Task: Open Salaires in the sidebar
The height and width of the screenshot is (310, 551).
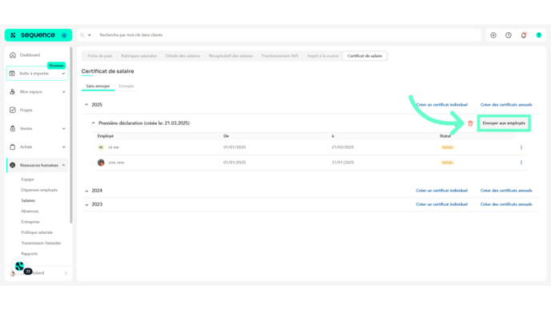Action: 28,201
